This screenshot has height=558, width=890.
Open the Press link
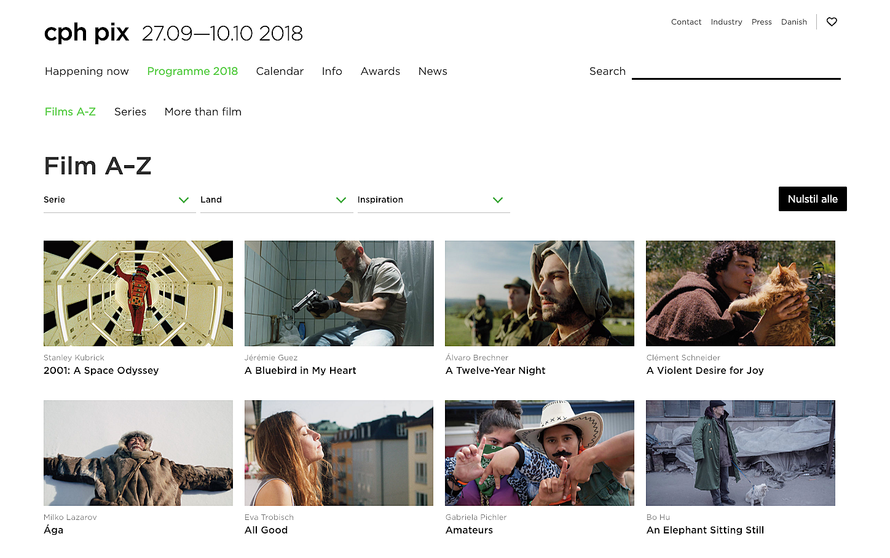click(x=762, y=22)
